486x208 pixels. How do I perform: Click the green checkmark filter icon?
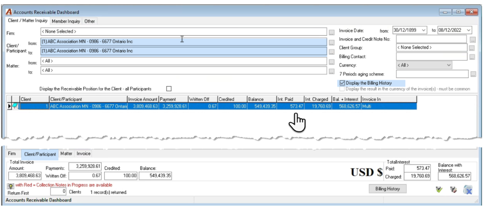[x=439, y=189]
